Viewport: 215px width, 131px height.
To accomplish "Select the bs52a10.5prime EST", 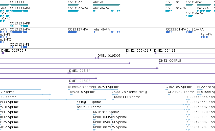I will (x=71, y=94).
